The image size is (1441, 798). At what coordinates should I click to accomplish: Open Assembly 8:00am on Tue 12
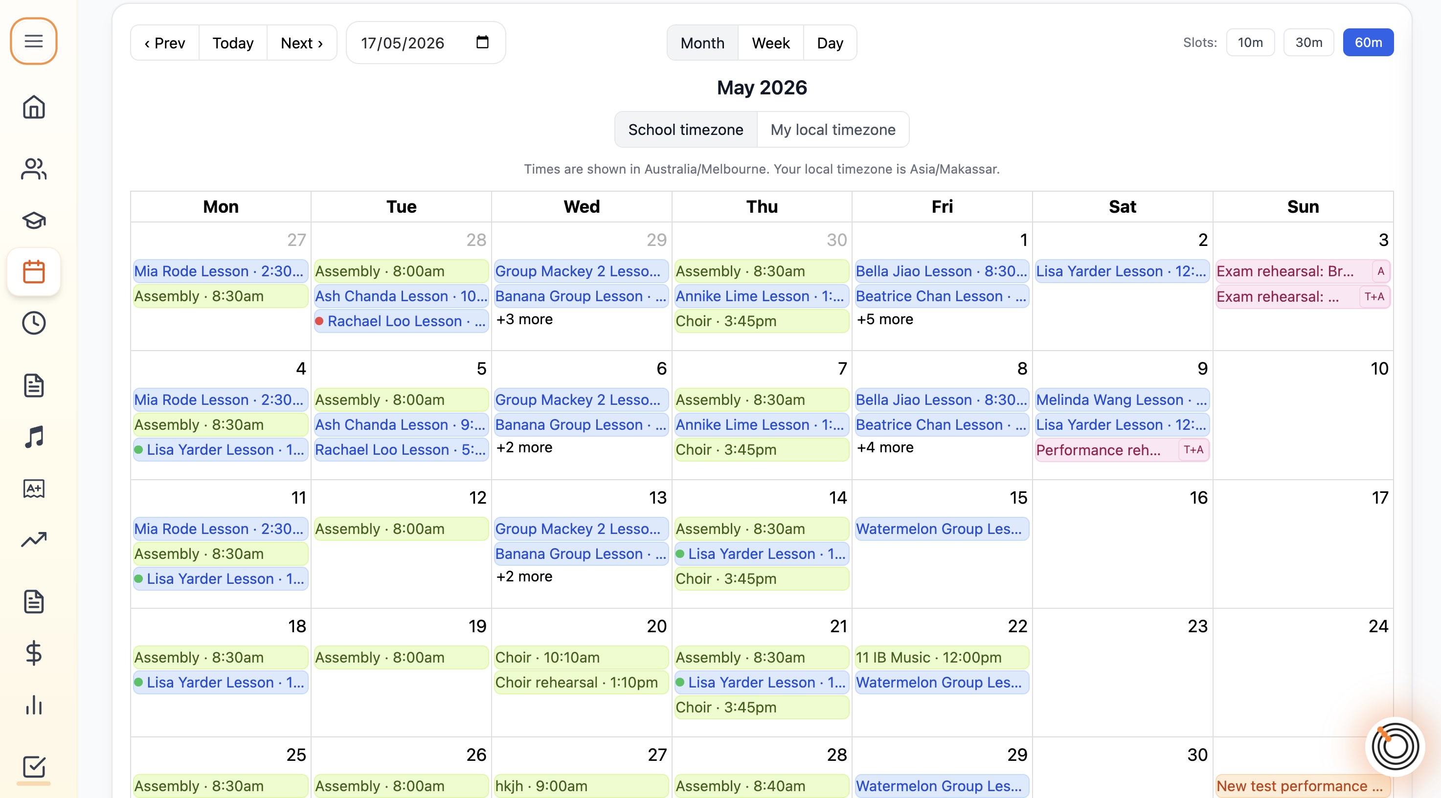click(x=401, y=529)
